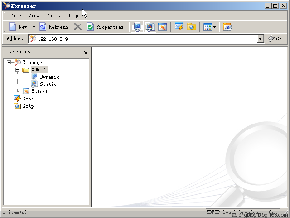This screenshot has height=218, width=290.
Task: Select the Xstart tree item
Action: tap(39, 91)
